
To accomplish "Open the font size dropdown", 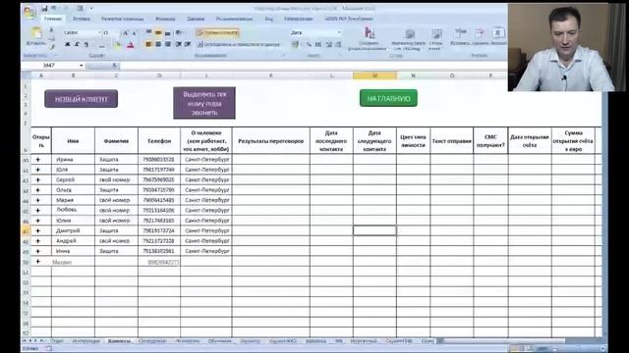I will [x=117, y=32].
